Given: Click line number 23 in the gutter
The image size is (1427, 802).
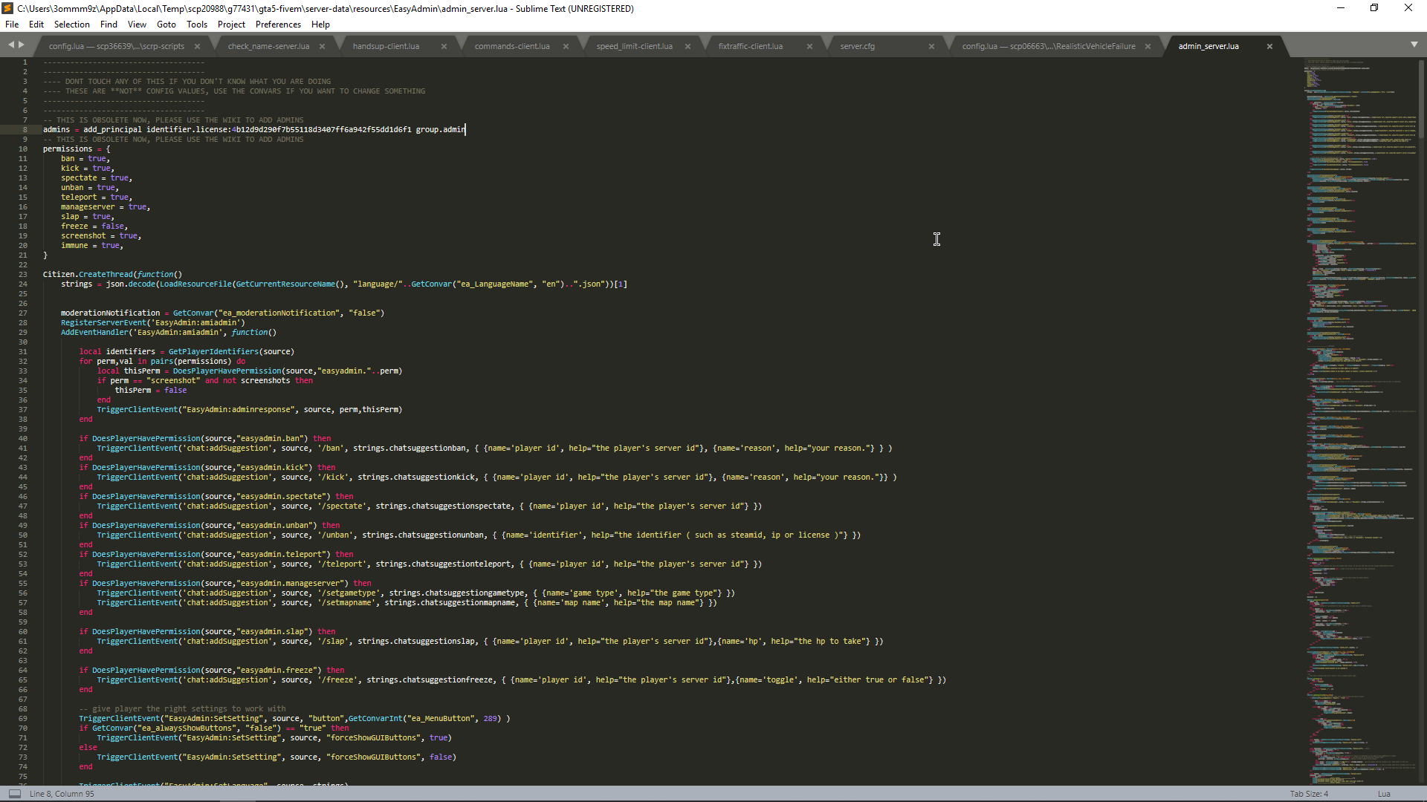Looking at the screenshot, I should (23, 275).
